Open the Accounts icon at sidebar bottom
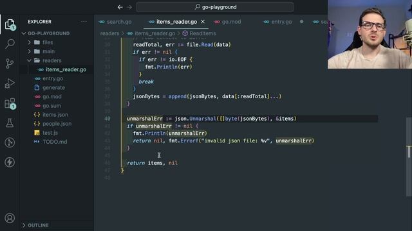 [x=10, y=218]
